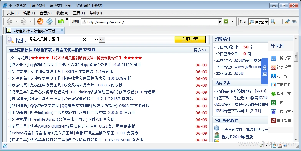This screenshot has width=301, height=151.
Task: Click the filter funnel icon in status bar
Action: [261, 146]
